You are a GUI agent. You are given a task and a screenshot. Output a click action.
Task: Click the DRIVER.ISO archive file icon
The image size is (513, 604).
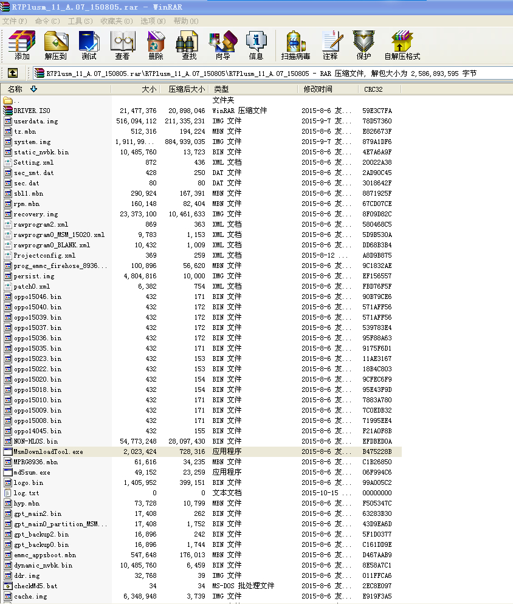coord(8,111)
